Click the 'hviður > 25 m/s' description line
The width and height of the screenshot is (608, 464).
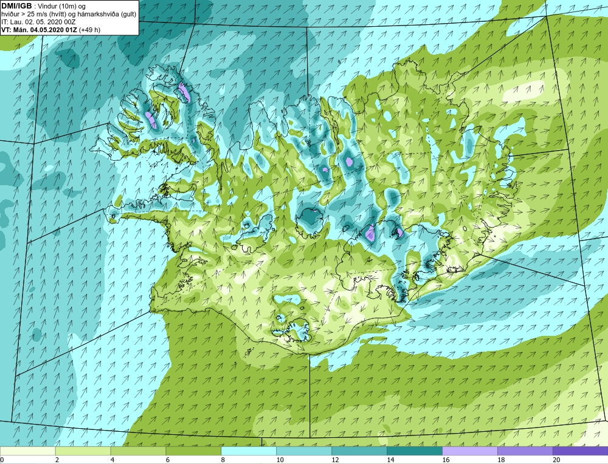tap(69, 14)
